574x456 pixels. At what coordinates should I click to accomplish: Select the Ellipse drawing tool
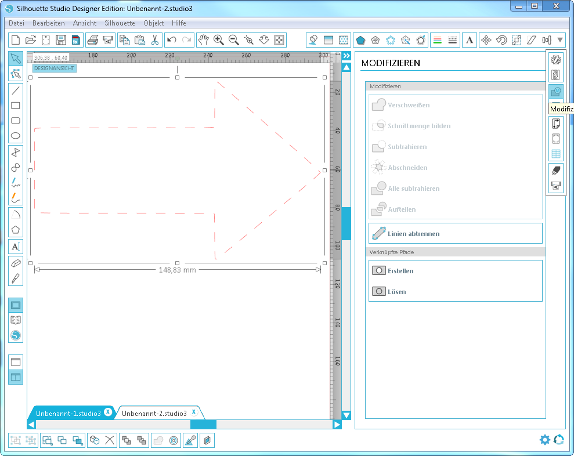(16, 135)
